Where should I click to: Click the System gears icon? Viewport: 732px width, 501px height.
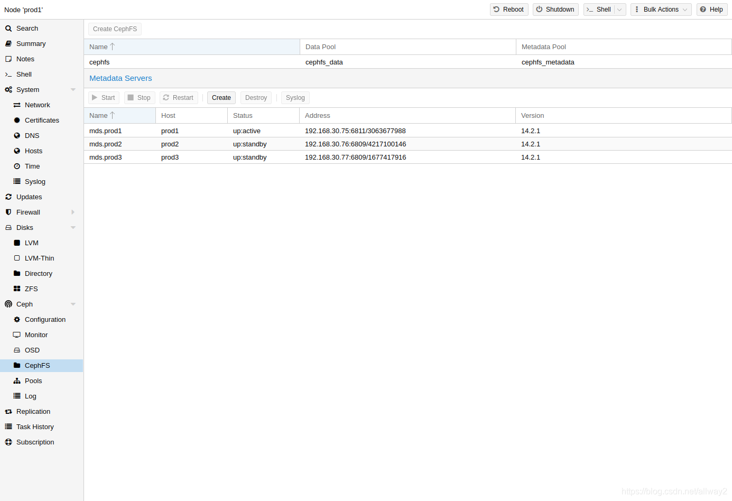click(x=8, y=90)
